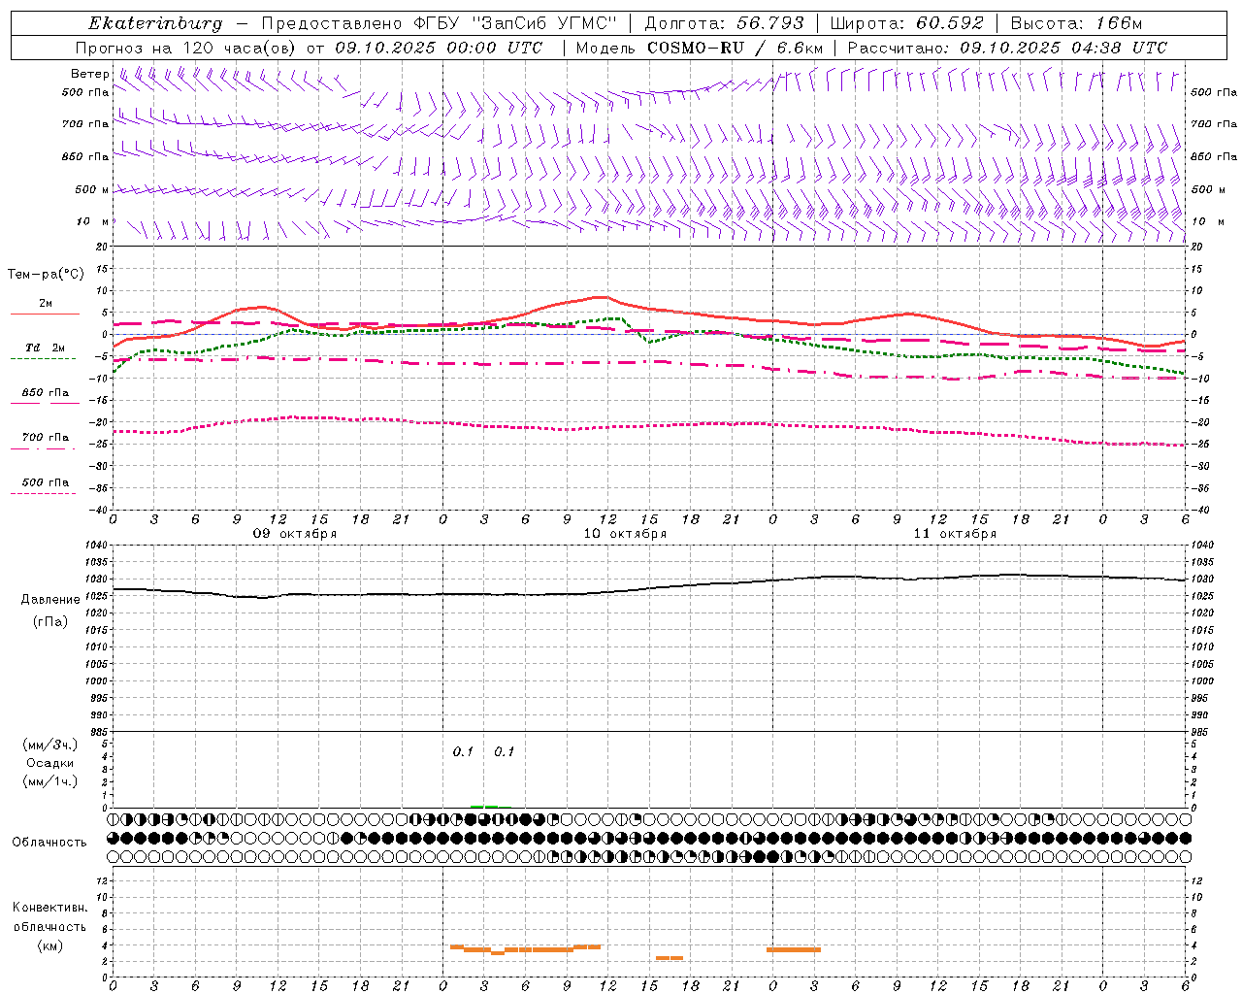Select the "Высота: 166м" elevation text
The width and height of the screenshot is (1242, 994).
[1076, 23]
